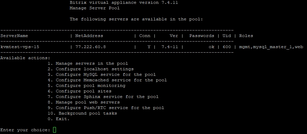This screenshot has height=134, width=307.
Task: Select Configure Push/RTC service for the pool
Action: (x=106, y=108)
